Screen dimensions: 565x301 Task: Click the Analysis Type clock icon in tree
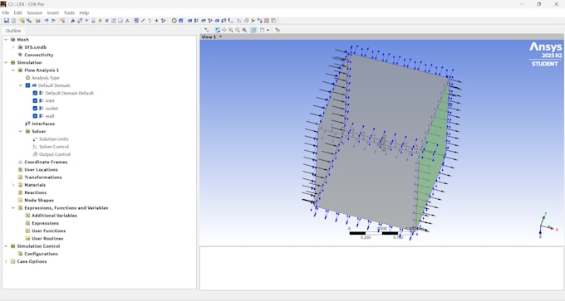(27, 78)
